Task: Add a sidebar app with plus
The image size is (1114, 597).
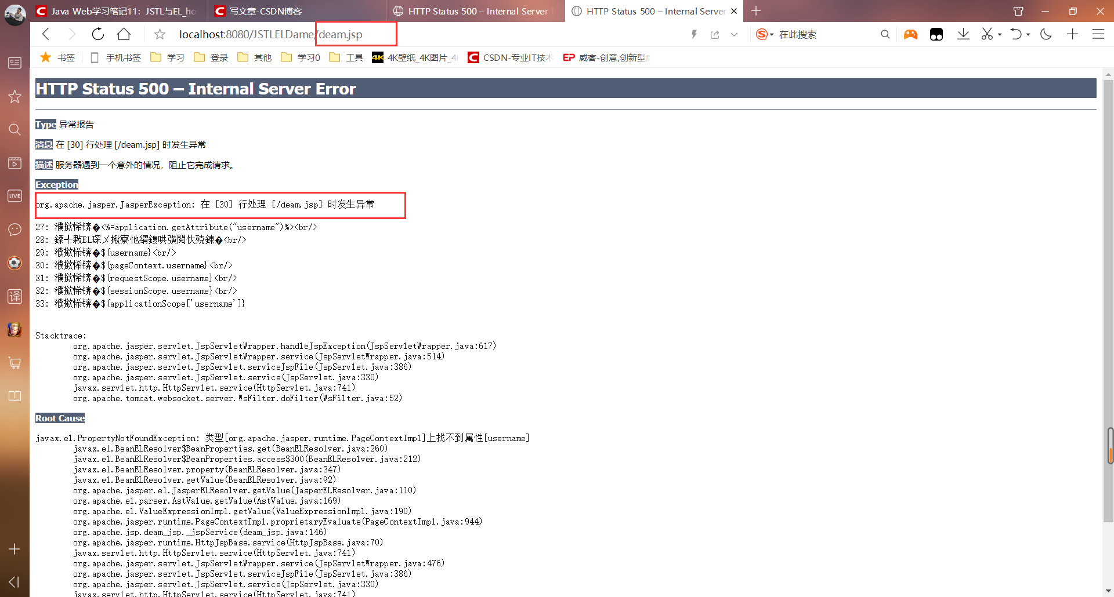Action: [x=15, y=549]
